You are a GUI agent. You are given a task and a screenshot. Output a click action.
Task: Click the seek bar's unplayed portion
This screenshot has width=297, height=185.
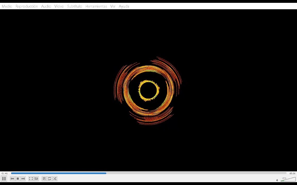[x=196, y=173]
